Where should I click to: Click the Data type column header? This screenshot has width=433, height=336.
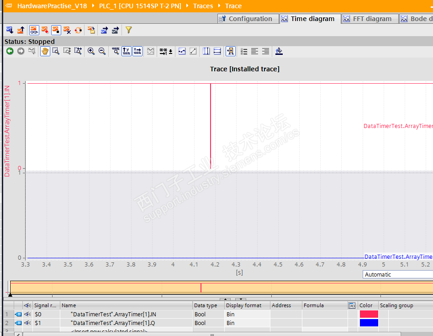(208, 305)
